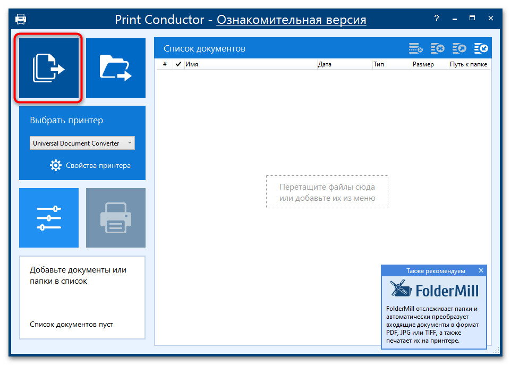This screenshot has height=365, width=511.
Task: Maximize the Print Conductor window
Action: pos(472,18)
